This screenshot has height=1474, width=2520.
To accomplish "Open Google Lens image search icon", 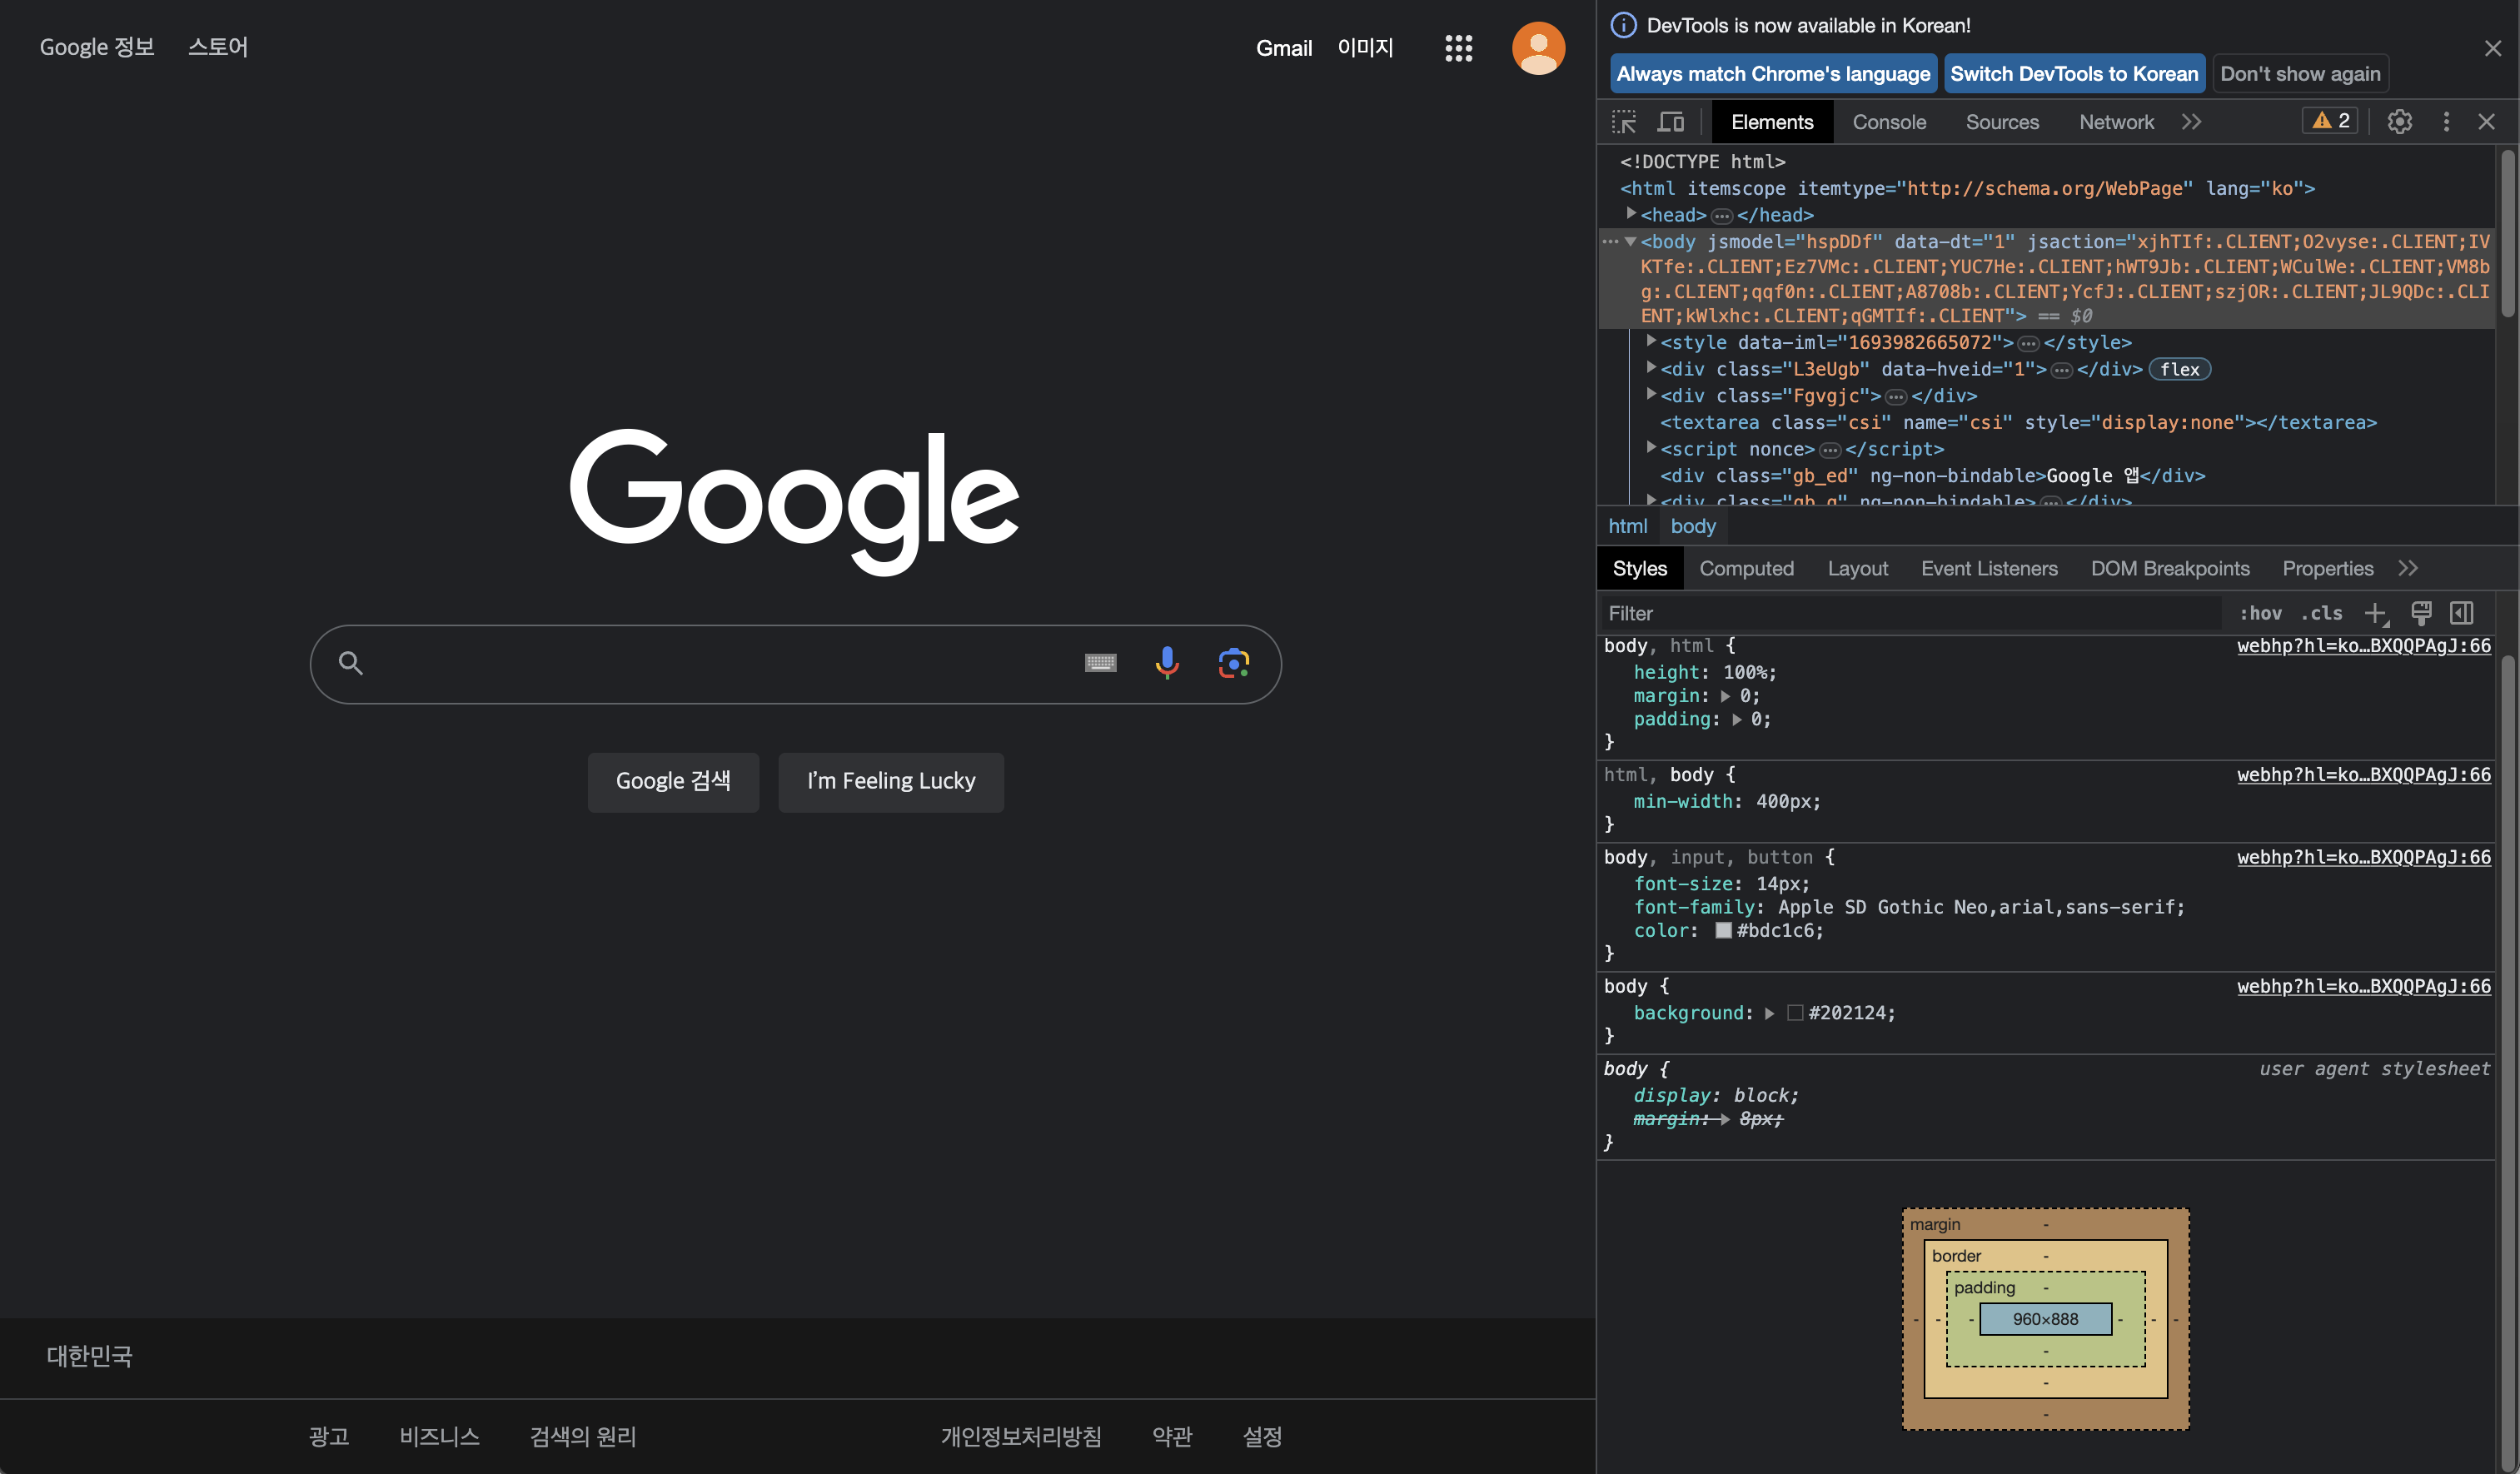I will (1234, 663).
